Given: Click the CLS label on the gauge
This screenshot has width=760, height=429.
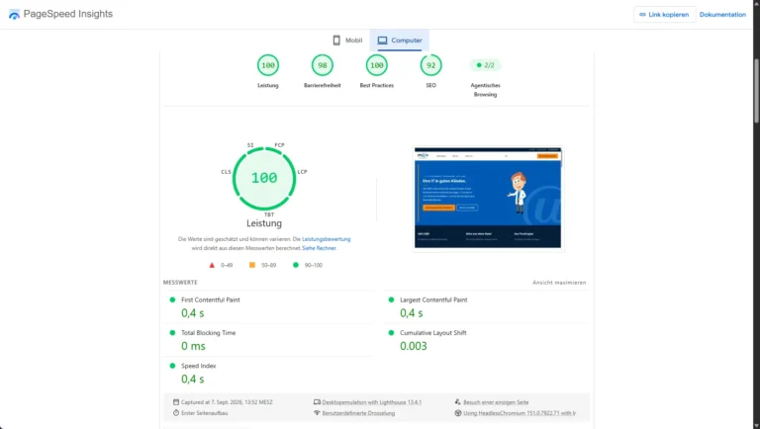Looking at the screenshot, I should (x=226, y=172).
